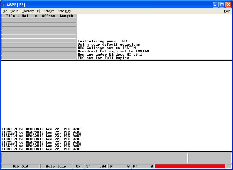Click the red status indicator bar
Viewport: 233px width, 170px height.
(190, 166)
